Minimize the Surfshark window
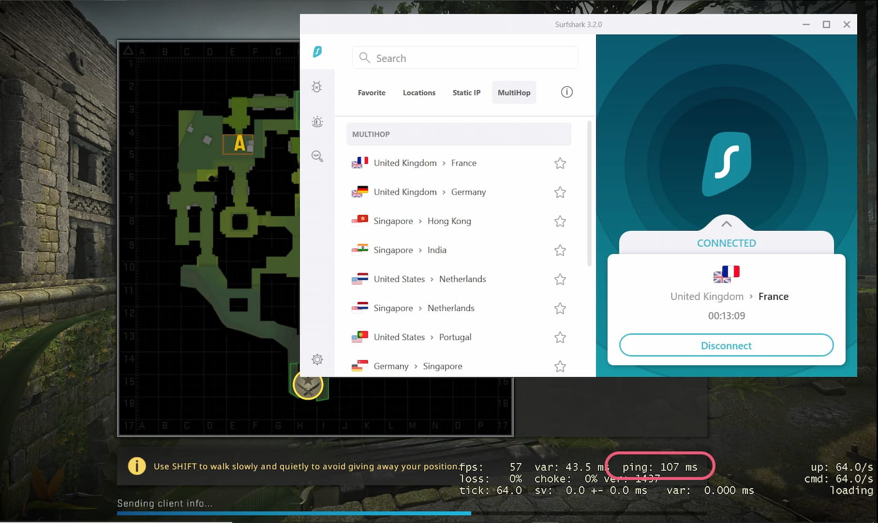Viewport: 878px width, 523px height. click(806, 24)
